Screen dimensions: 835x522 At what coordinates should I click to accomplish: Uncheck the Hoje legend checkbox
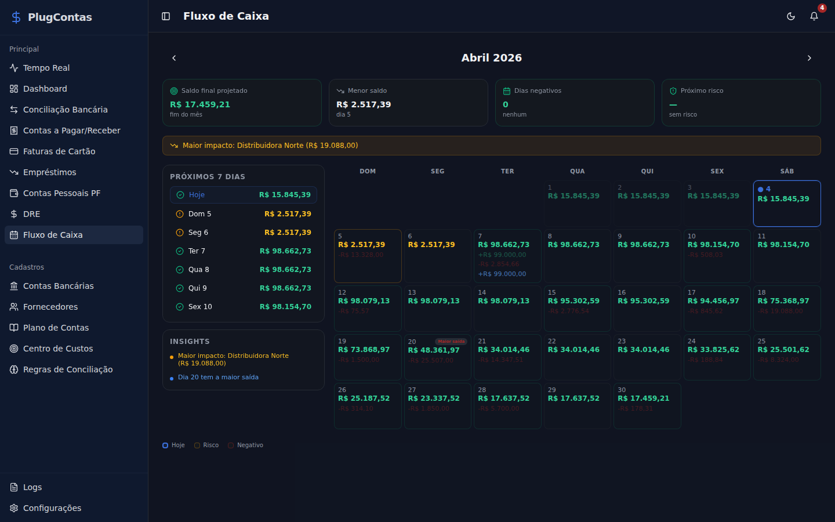(x=165, y=445)
